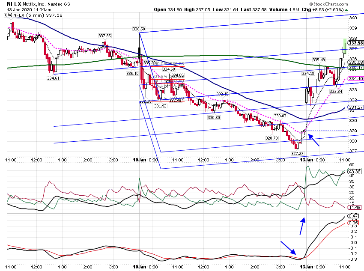Click the red 0.35 signal value tag

tap(353, 223)
